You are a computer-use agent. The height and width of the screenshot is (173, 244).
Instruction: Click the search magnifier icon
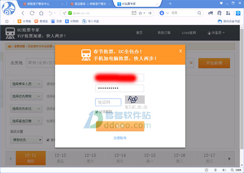(199, 13)
